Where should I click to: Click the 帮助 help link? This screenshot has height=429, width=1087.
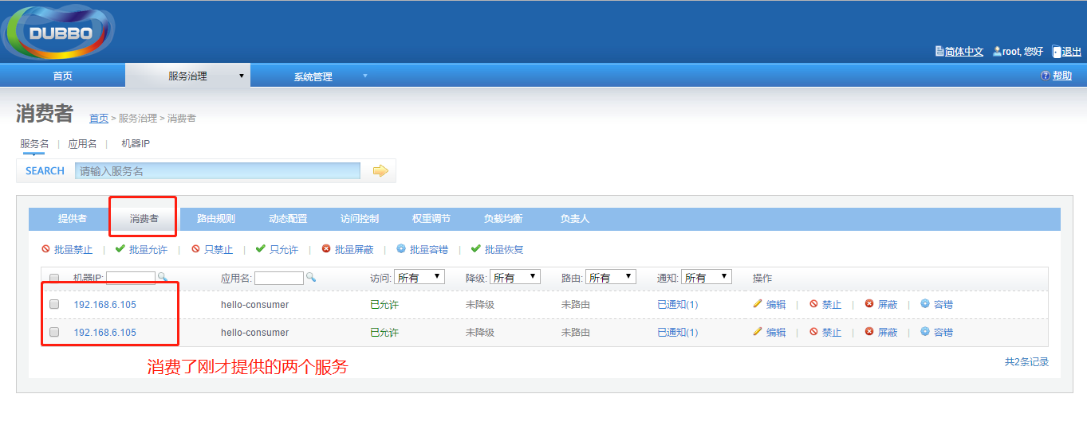1062,76
